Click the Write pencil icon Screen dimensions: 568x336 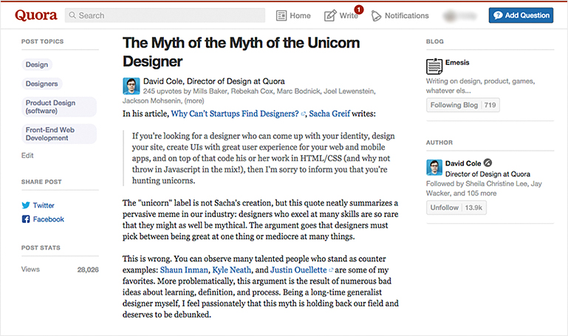point(329,16)
